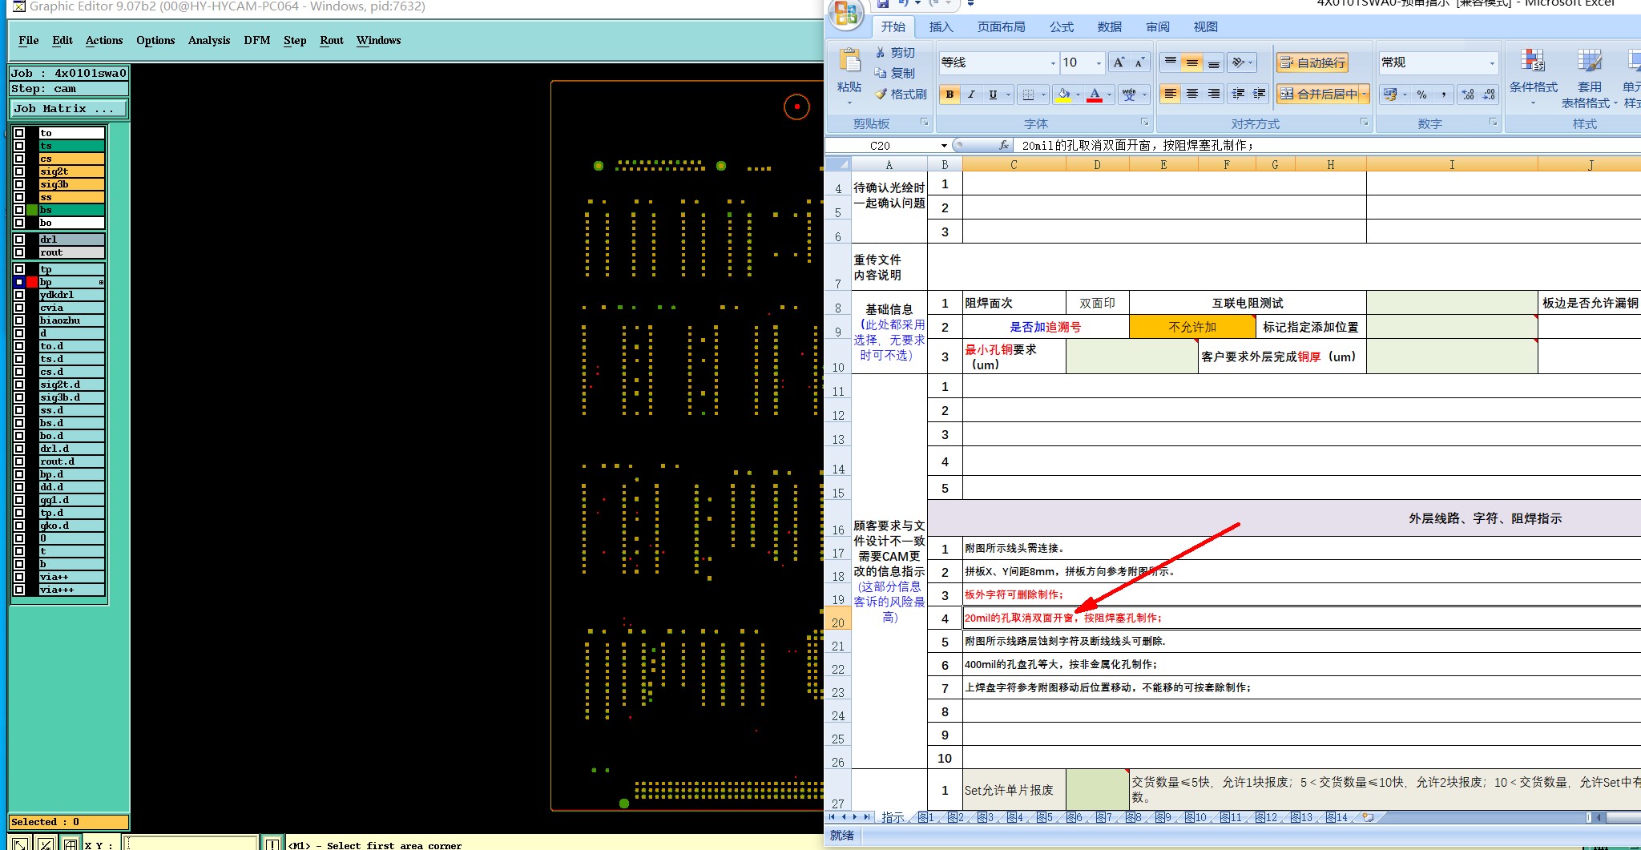Open the Edit menu in Graphic Editor

click(62, 40)
